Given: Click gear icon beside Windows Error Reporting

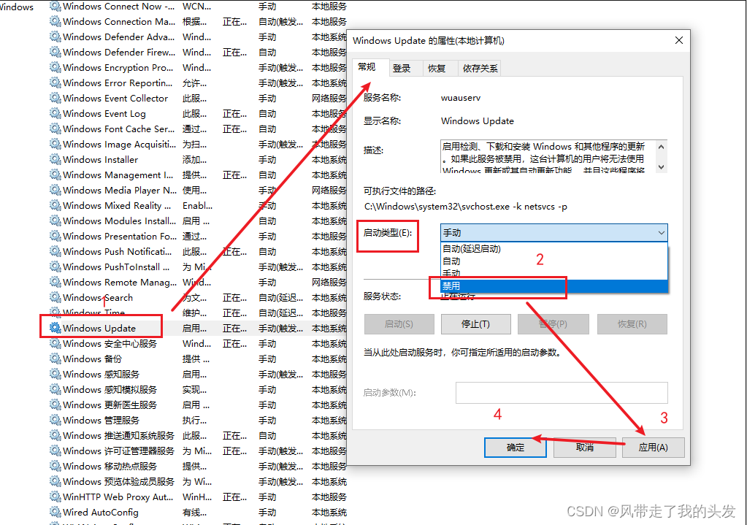Looking at the screenshot, I should [x=55, y=83].
